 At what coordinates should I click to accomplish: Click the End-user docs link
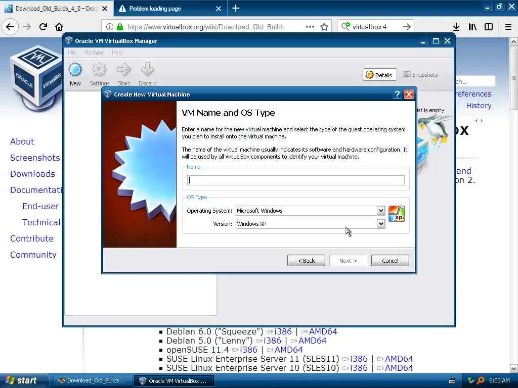[40, 206]
